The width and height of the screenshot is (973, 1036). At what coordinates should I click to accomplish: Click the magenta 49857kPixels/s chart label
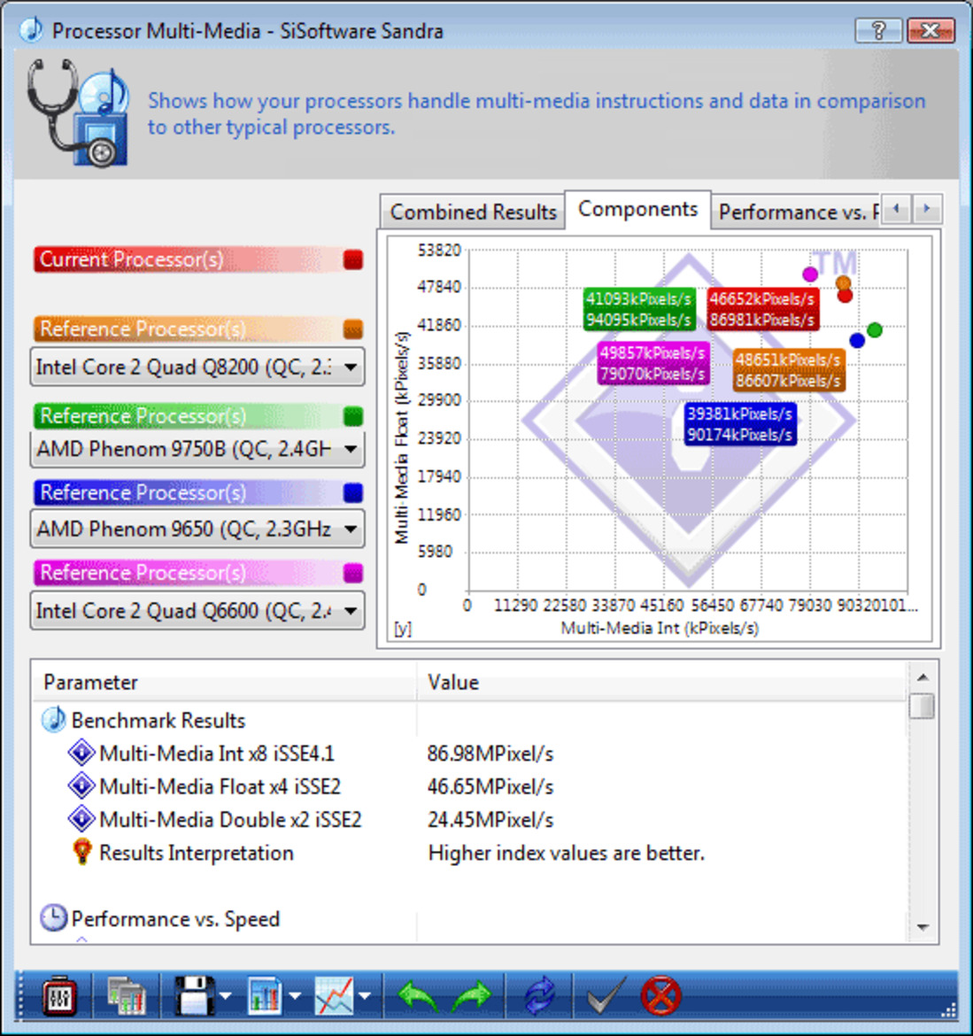click(x=653, y=363)
